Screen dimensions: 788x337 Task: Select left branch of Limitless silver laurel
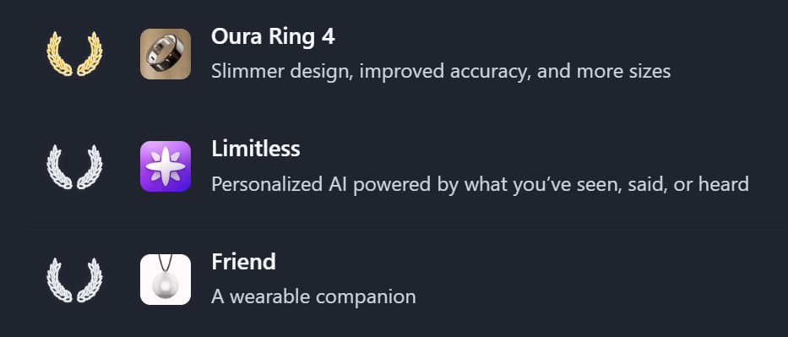60,166
